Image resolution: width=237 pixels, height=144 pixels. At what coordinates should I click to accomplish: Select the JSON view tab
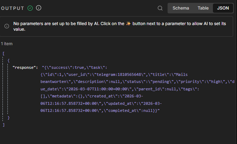[223, 8]
